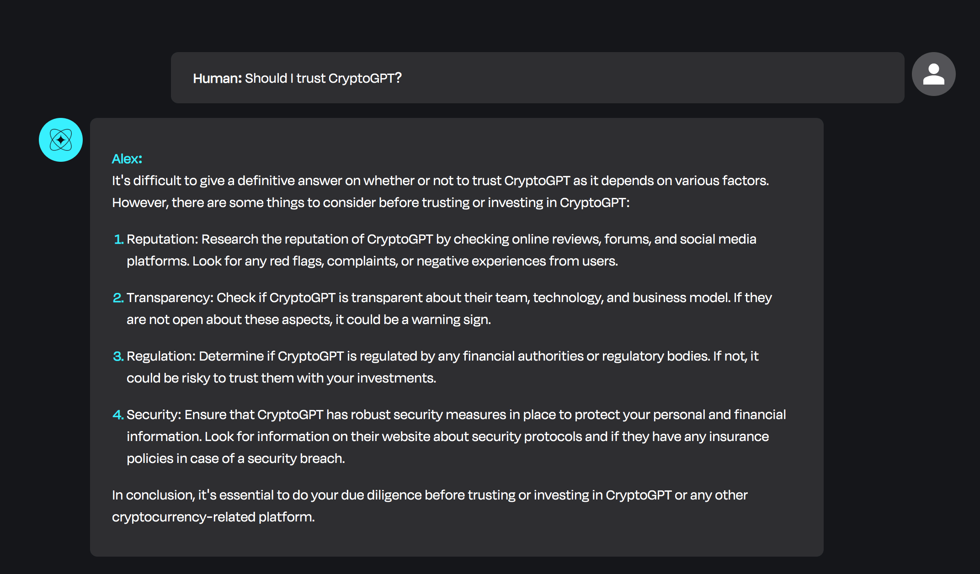This screenshot has width=980, height=574.
Task: Click the 'In conclusion' paragraph text
Action: click(430, 506)
